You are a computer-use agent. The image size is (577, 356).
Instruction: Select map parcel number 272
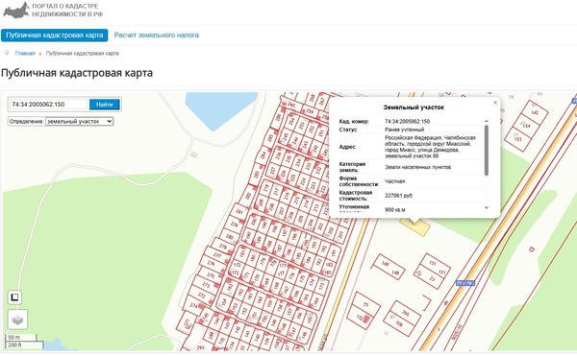point(202,295)
